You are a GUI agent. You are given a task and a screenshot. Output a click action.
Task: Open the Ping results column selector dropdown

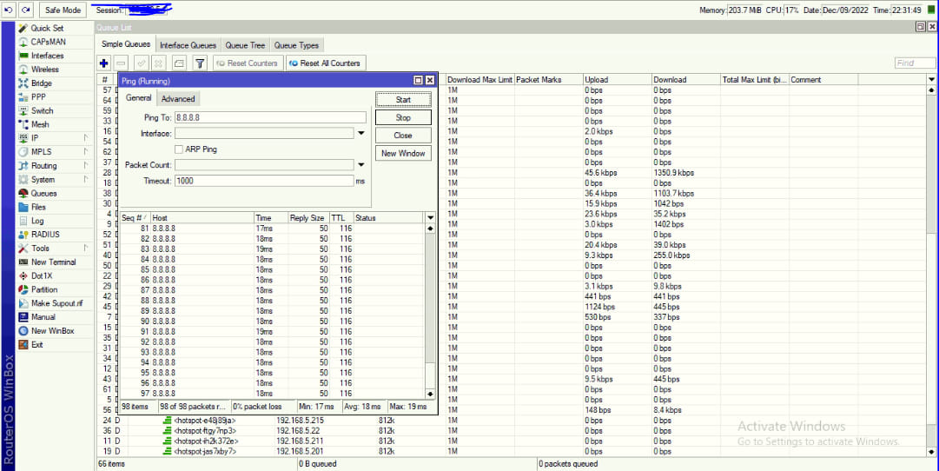click(x=430, y=218)
